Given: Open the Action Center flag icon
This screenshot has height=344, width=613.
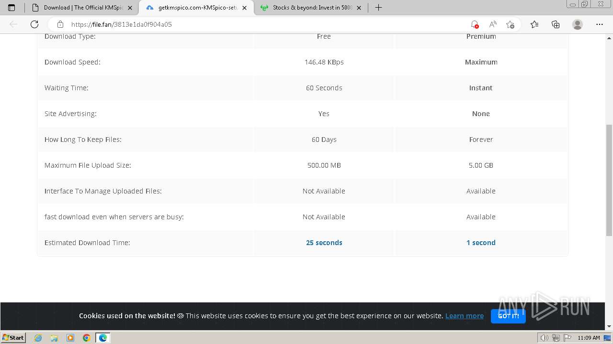Looking at the screenshot, I should click(x=567, y=338).
